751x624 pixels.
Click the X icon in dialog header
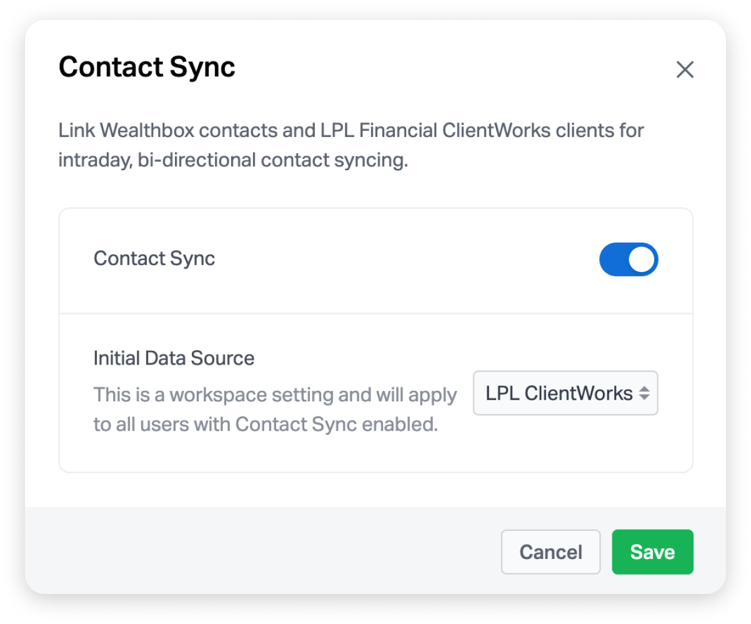(685, 69)
